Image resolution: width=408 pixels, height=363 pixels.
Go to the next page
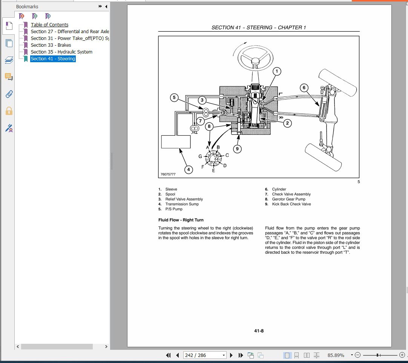click(231, 355)
